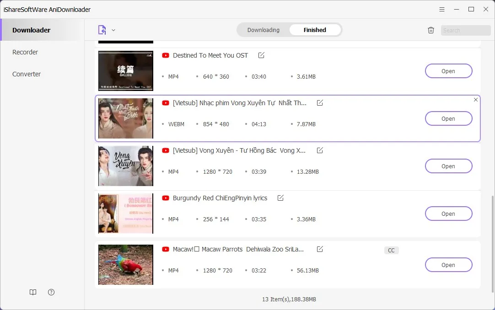This screenshot has width=495, height=310.
Task: Click edit icon for Burgundy Red lyrics
Action: click(x=280, y=198)
